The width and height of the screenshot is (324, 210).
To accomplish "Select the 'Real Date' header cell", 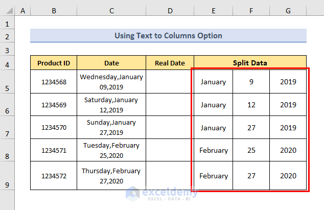I will point(170,63).
